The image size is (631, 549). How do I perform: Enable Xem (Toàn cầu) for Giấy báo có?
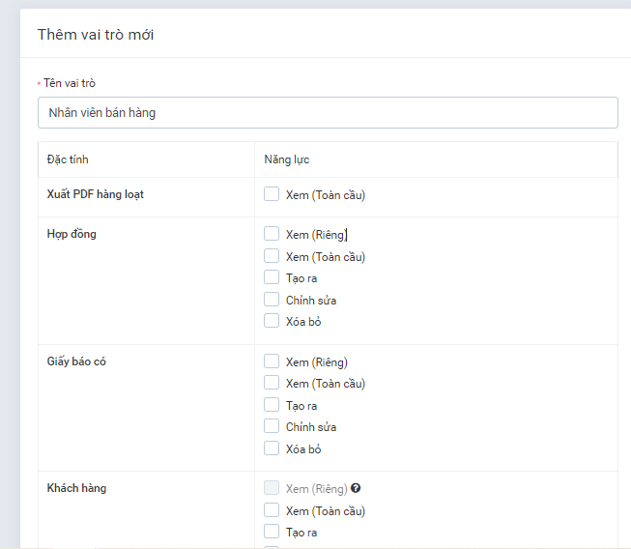click(272, 384)
